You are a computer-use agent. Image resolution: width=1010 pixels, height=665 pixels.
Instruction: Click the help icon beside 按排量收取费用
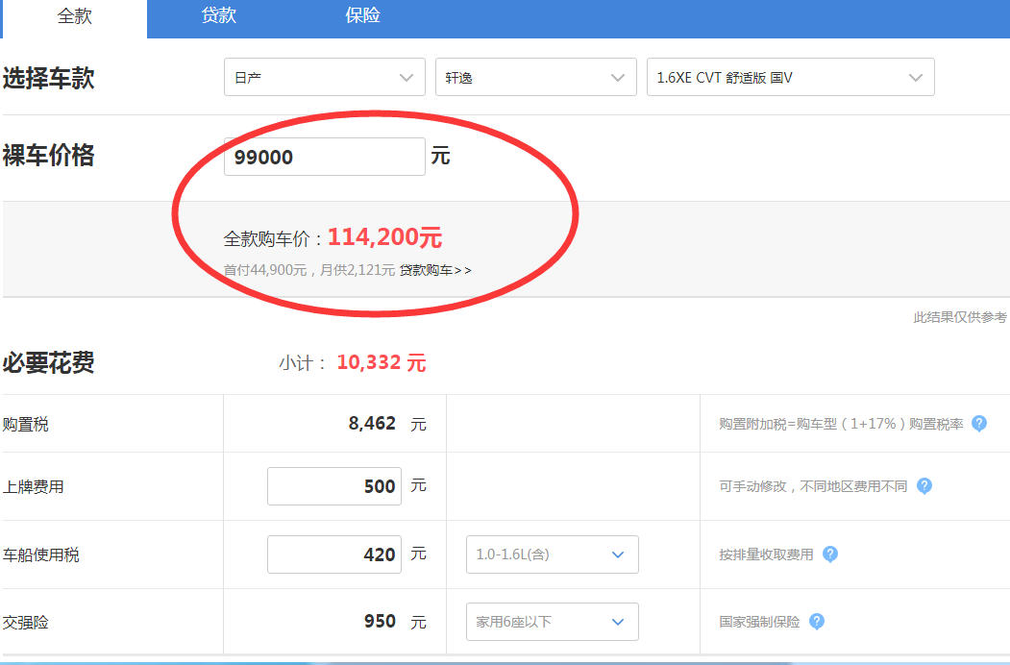coord(830,554)
